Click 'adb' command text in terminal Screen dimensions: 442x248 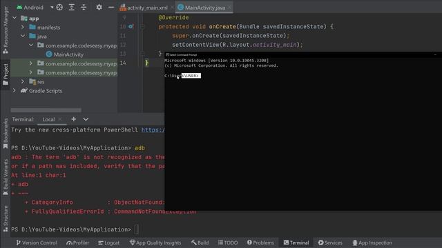pos(140,148)
